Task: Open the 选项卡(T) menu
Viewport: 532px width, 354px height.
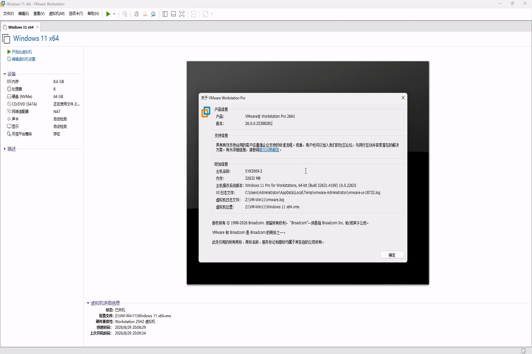Action: click(x=76, y=14)
